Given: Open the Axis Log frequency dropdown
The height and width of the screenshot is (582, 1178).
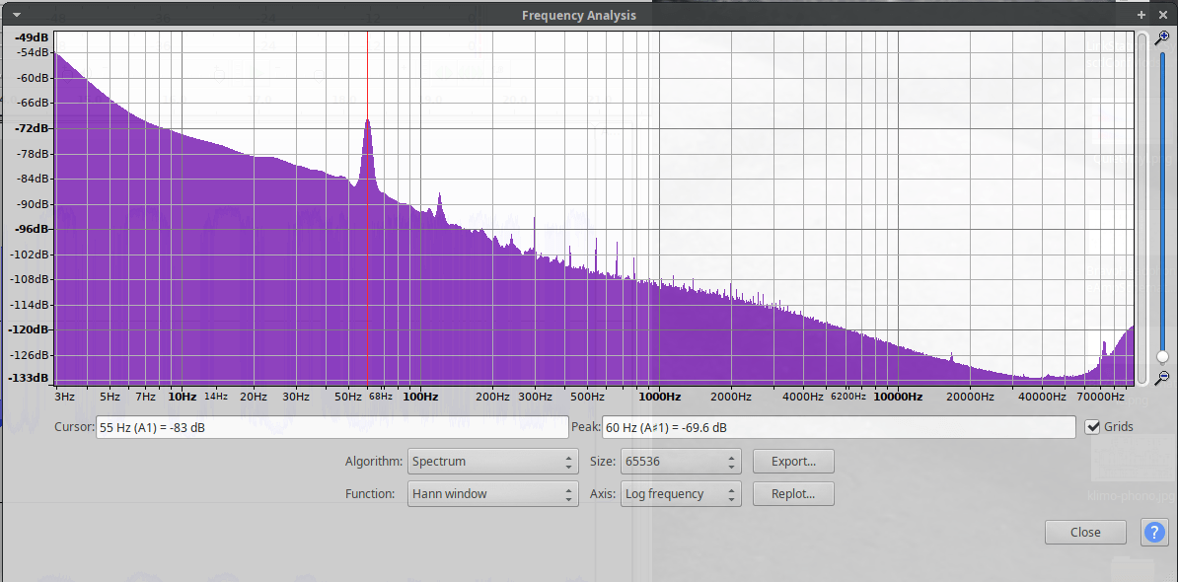Looking at the screenshot, I should pos(681,494).
